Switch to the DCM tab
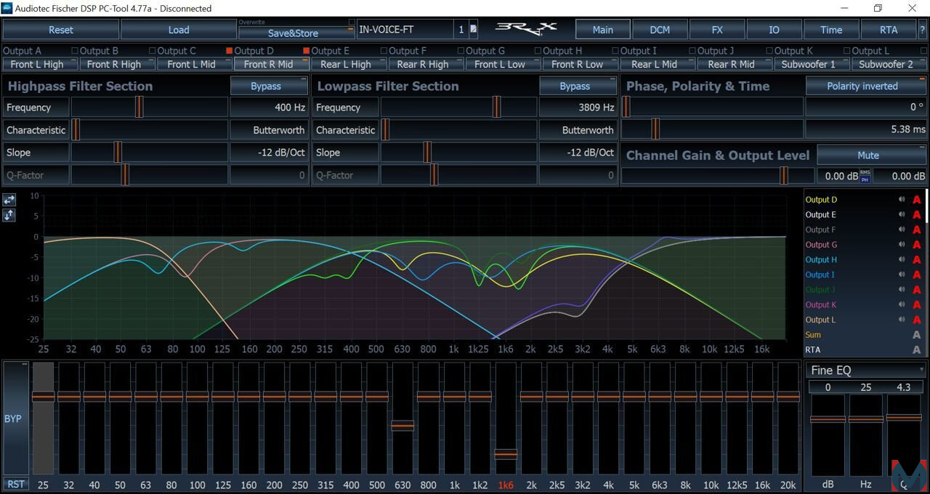Viewport: 930px width, 494px height. pyautogui.click(x=660, y=30)
